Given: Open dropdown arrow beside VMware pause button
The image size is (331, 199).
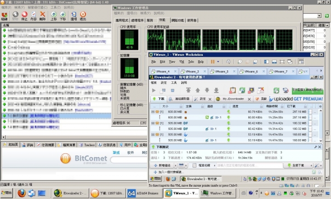Looking at the screenshot, I should [218, 62].
